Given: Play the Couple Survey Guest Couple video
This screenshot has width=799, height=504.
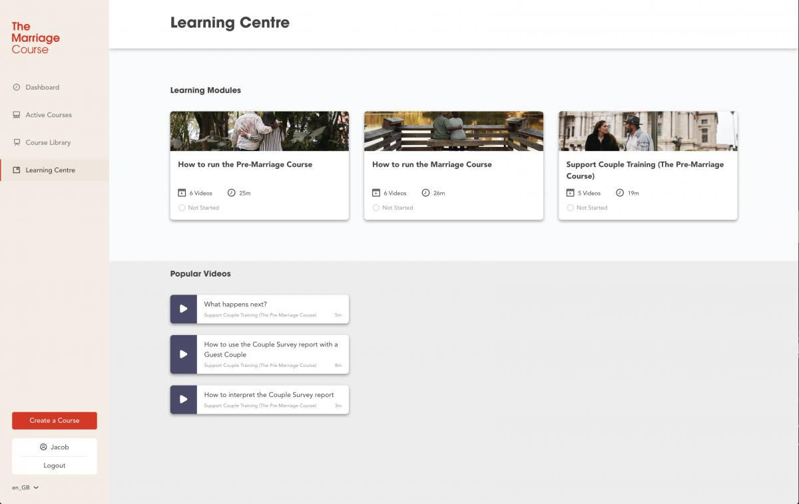Looking at the screenshot, I should point(184,354).
